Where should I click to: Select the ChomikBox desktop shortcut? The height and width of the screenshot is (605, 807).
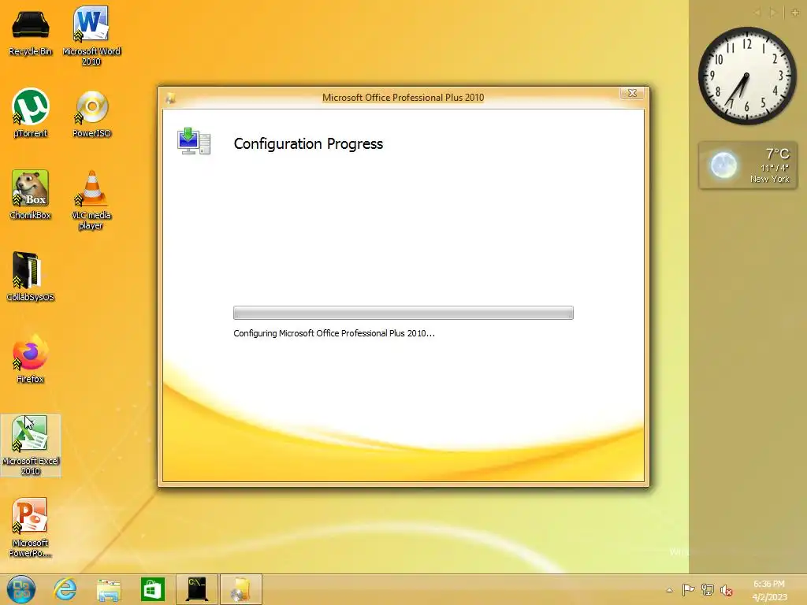[31, 195]
